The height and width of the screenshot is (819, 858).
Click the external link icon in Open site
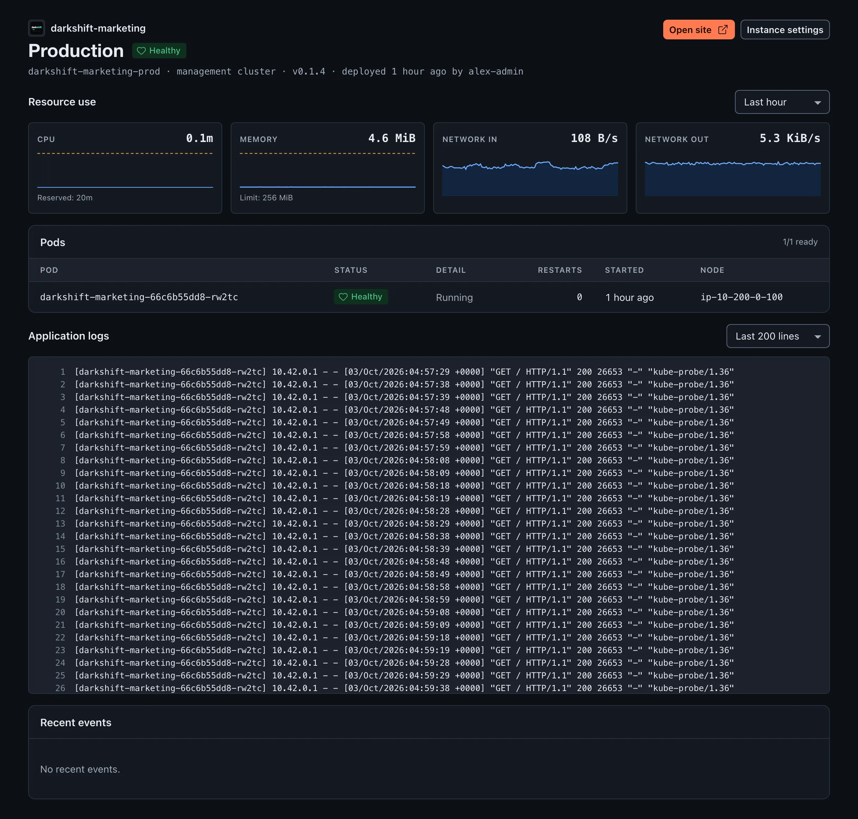[x=723, y=30]
